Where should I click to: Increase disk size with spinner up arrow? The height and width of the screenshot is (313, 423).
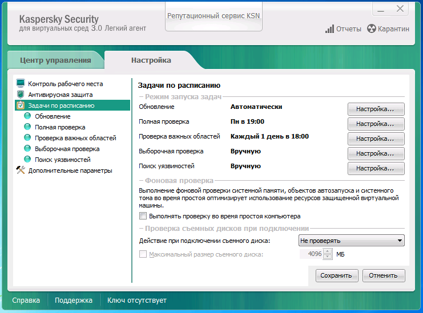(x=327, y=251)
